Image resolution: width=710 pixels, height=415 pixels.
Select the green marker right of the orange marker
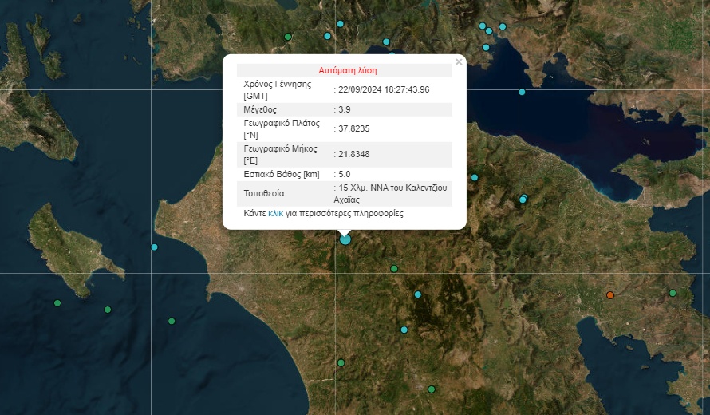[673, 294]
